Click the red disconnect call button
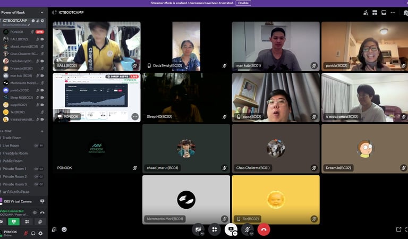Image resolution: width=408 pixels, height=239 pixels. point(263,229)
